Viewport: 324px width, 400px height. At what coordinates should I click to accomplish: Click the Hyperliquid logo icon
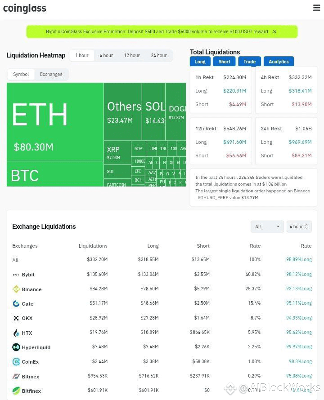click(x=16, y=347)
